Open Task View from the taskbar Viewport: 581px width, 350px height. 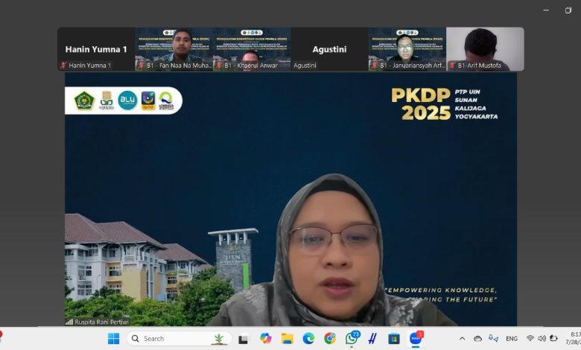(x=243, y=339)
